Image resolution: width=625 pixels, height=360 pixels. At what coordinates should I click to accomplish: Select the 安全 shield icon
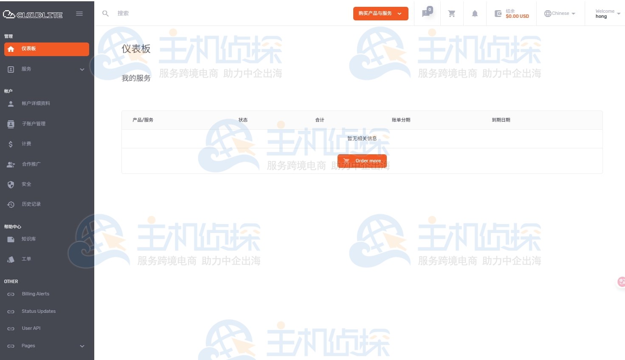pos(11,184)
